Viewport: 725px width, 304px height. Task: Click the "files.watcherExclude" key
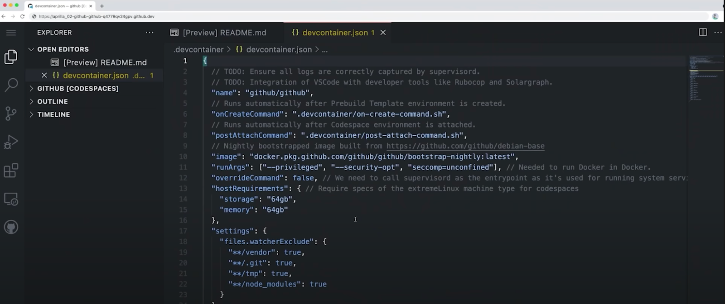click(267, 242)
